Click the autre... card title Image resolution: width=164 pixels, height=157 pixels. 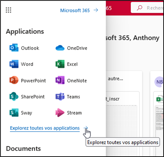pyautogui.click(x=116, y=79)
